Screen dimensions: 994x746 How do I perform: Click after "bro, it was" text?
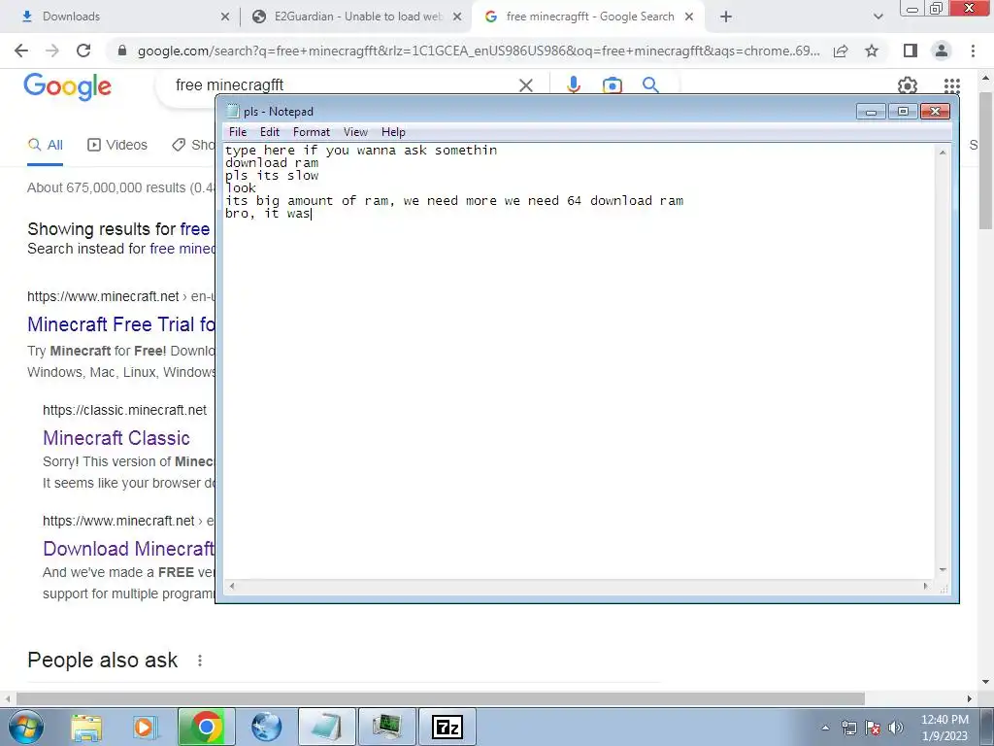pyautogui.click(x=313, y=214)
